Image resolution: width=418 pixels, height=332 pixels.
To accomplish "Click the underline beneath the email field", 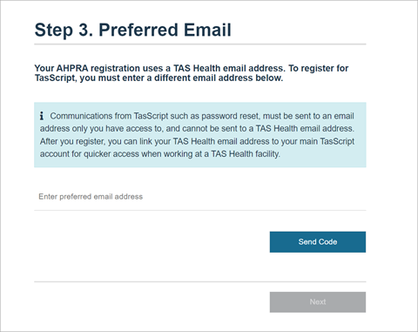I will [x=200, y=210].
